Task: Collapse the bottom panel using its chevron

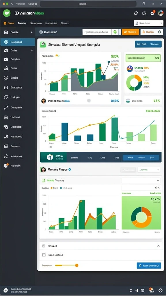Action: pyautogui.click(x=159, y=246)
